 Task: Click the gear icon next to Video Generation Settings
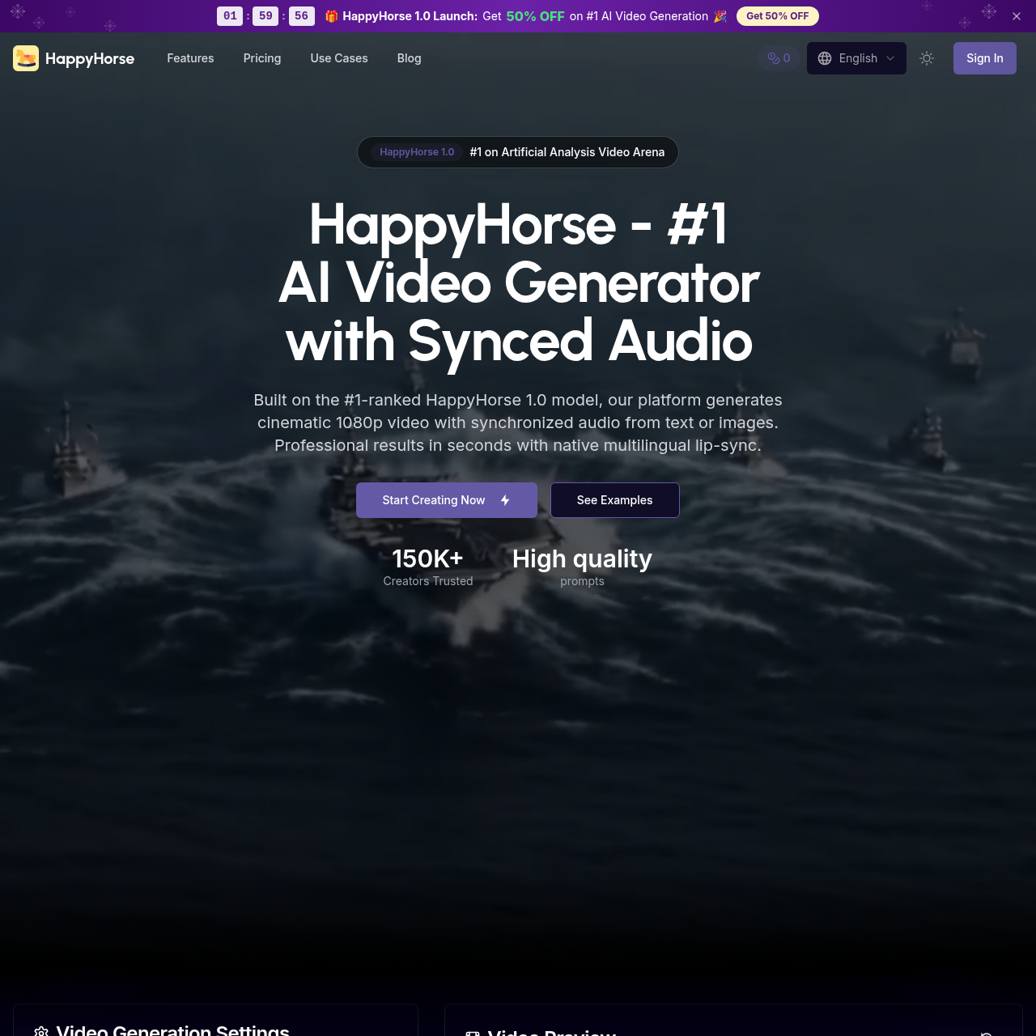[x=41, y=1030]
